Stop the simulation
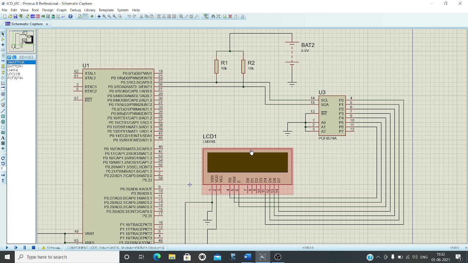 click(33, 248)
